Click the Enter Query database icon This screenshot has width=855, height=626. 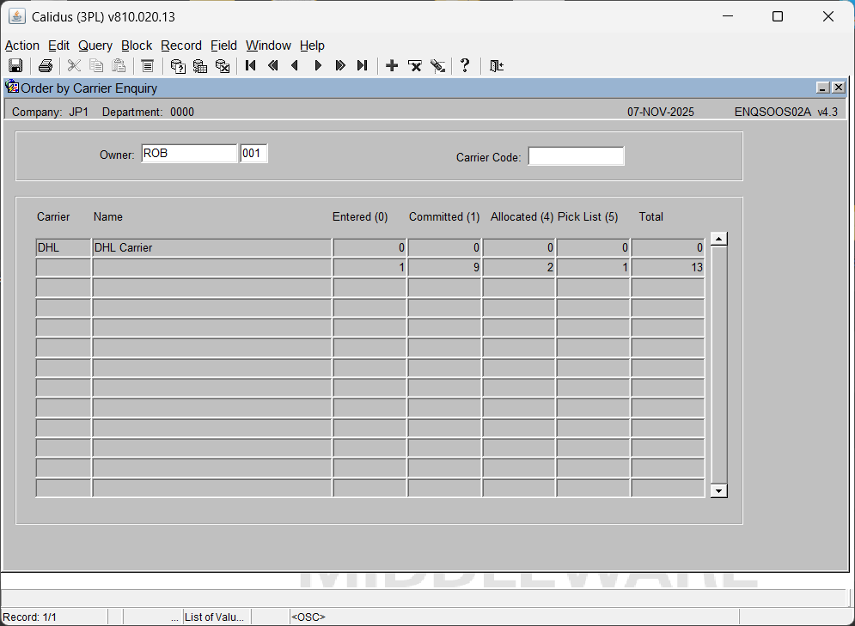click(178, 66)
